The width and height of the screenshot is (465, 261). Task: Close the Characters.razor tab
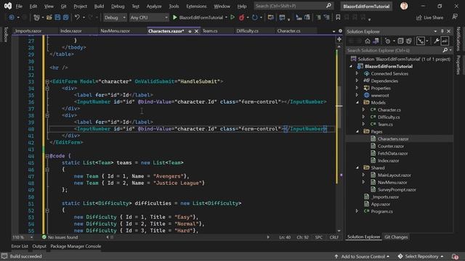coord(196,31)
